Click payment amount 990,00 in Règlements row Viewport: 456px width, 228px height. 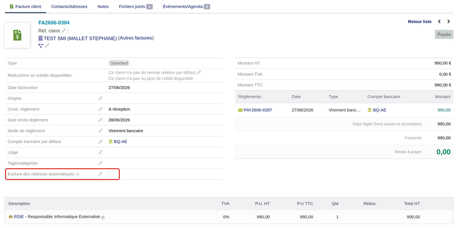(444, 110)
